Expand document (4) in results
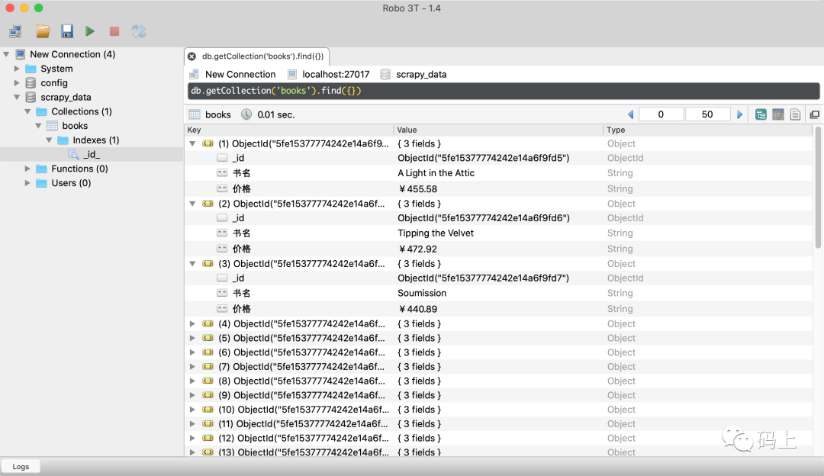The image size is (824, 476). 192,323
